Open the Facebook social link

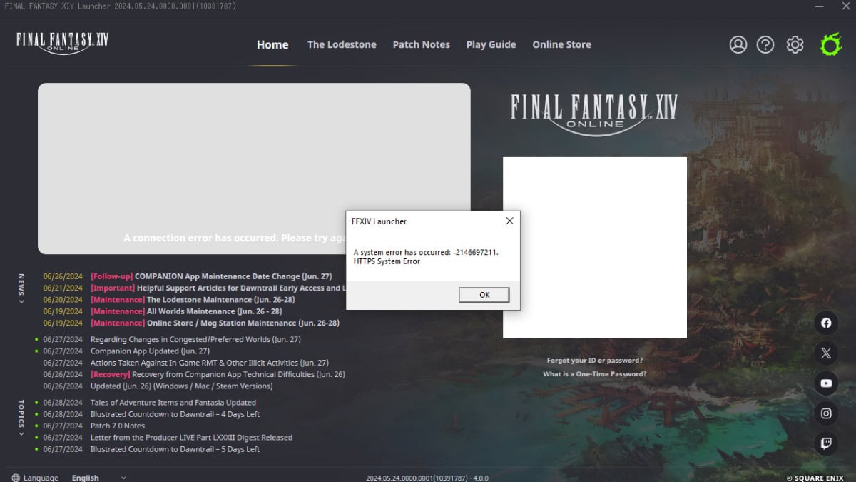(x=826, y=323)
